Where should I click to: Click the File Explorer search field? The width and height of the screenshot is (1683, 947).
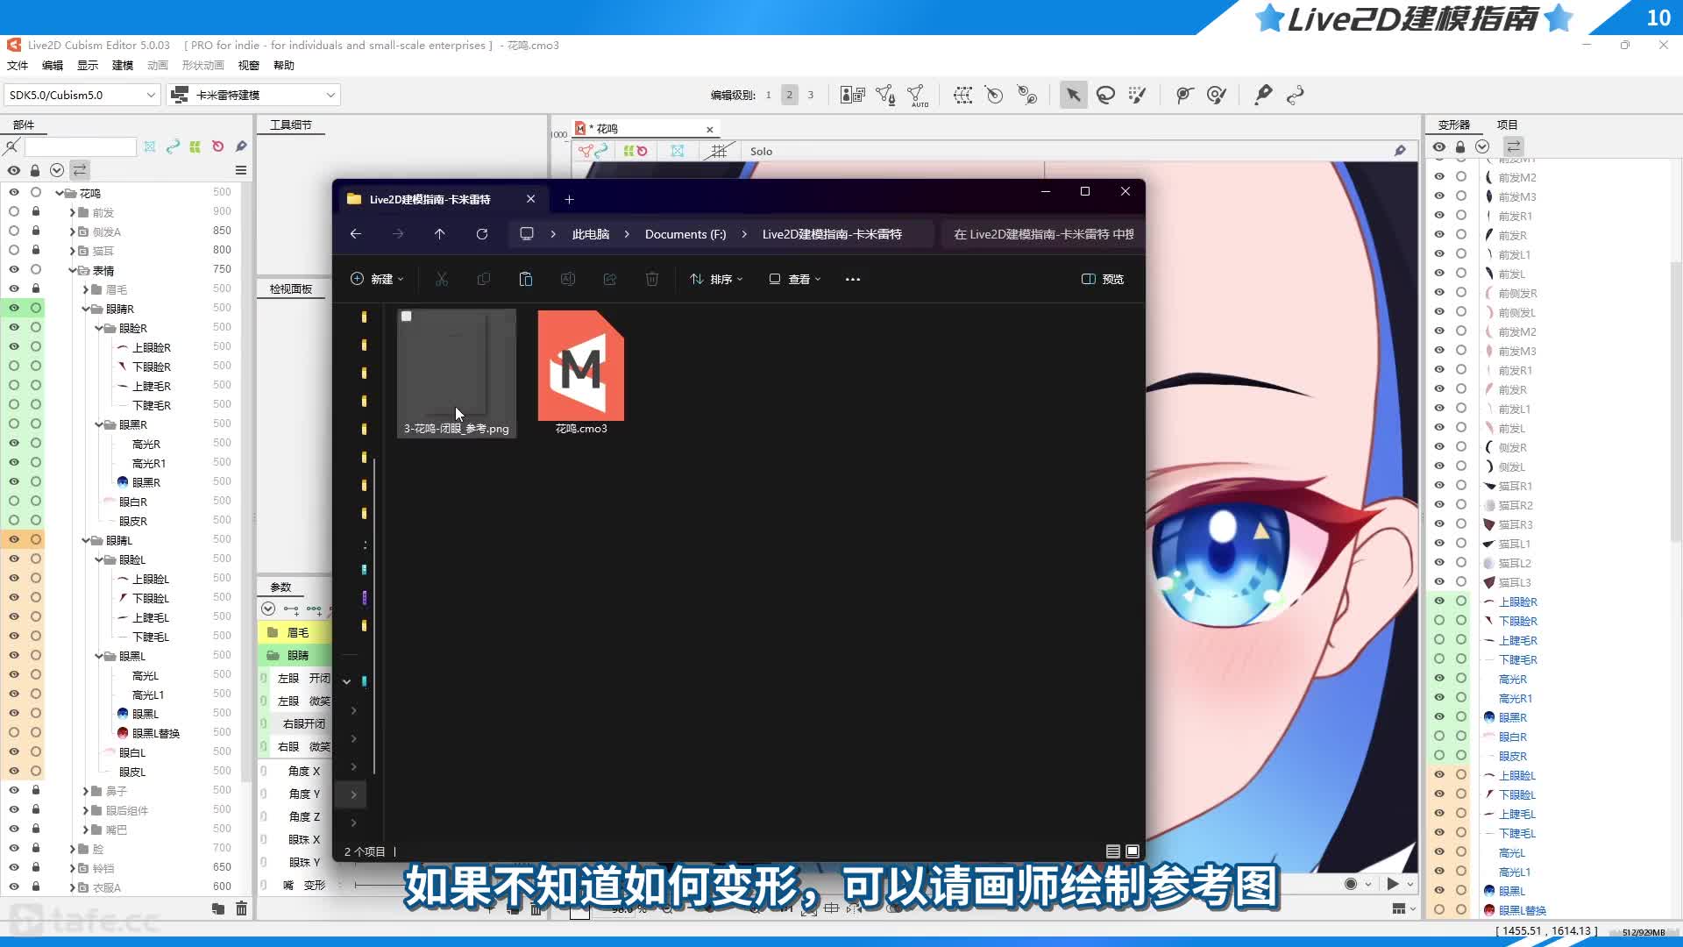(x=1043, y=234)
